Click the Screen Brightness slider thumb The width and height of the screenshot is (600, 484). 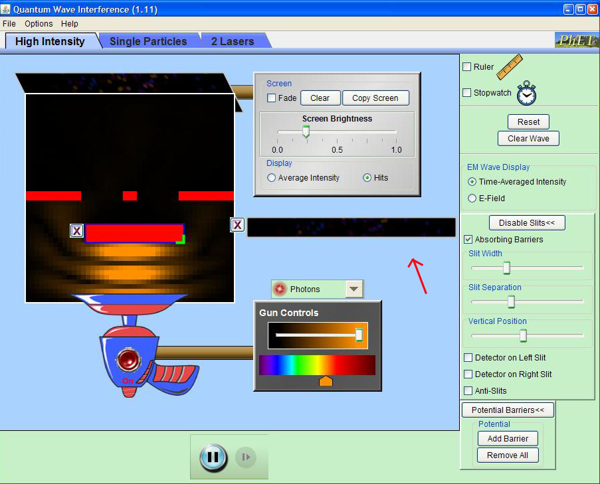(x=306, y=132)
